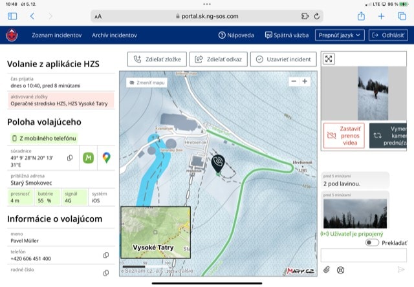Click the fullscreen video expand icon
This screenshot has width=414, height=287.
pos(329,59)
